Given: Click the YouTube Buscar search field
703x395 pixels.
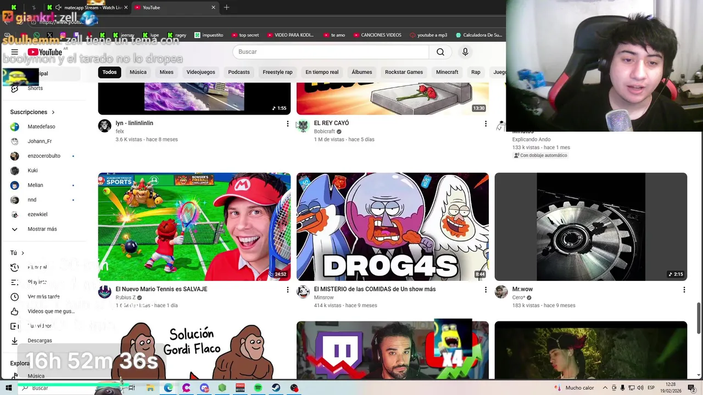Looking at the screenshot, I should pyautogui.click(x=331, y=52).
